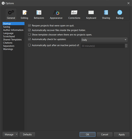
Task: Open the Editing options pencil icon
Action: coord(25,13)
